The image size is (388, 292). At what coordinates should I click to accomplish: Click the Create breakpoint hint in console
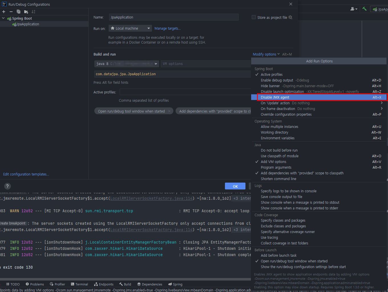(x=13, y=223)
